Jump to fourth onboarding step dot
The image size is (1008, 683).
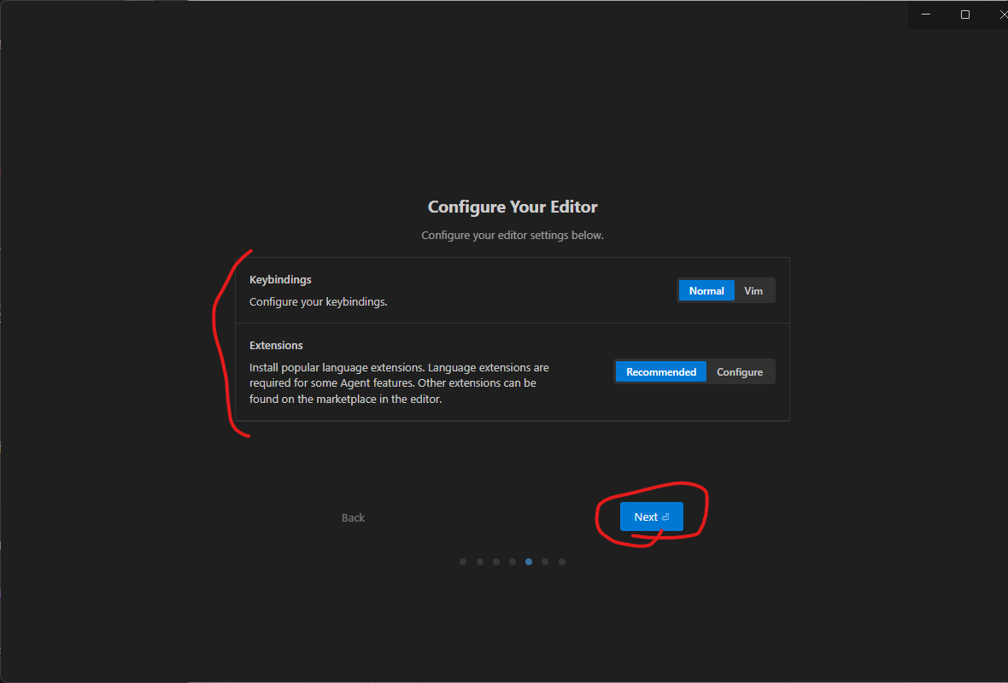tap(513, 562)
